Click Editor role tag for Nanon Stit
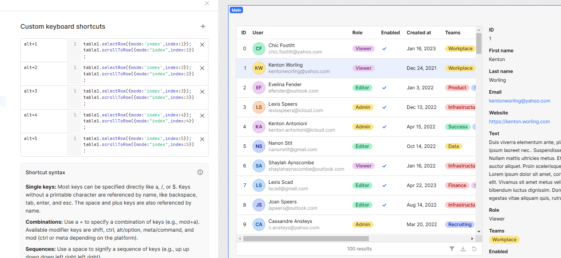 [x=362, y=146]
